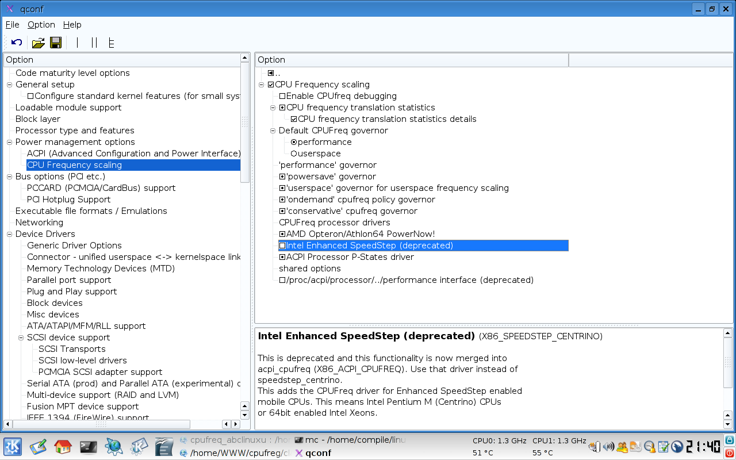Click the lock session panel button
This screenshot has width=736, height=460.
point(730,441)
